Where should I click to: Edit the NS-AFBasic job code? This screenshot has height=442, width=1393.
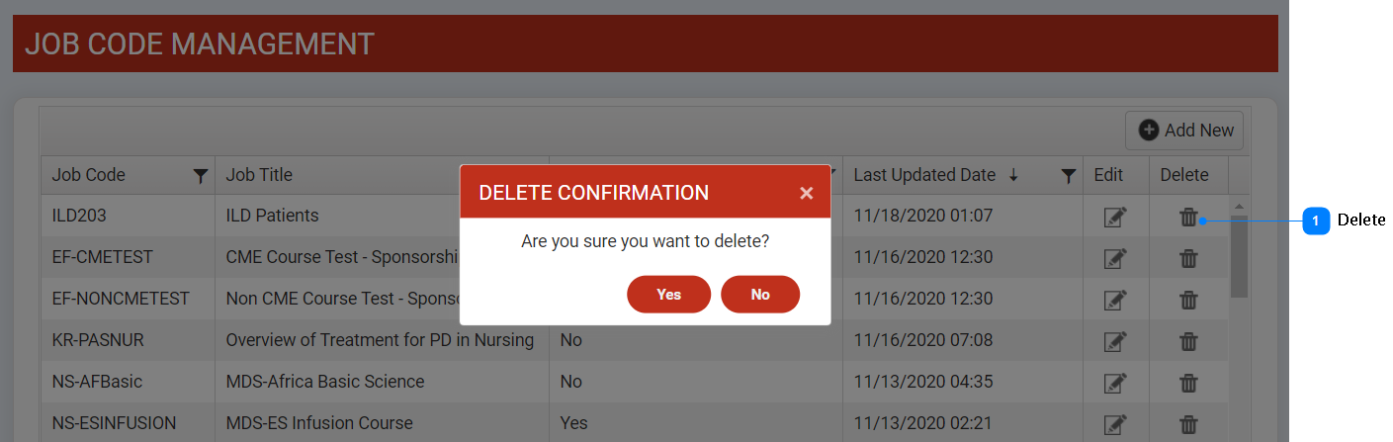1115,383
